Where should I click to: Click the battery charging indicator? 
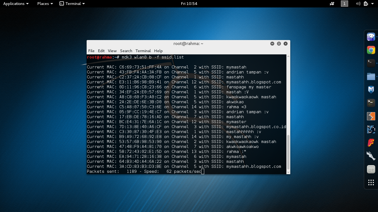[366, 4]
